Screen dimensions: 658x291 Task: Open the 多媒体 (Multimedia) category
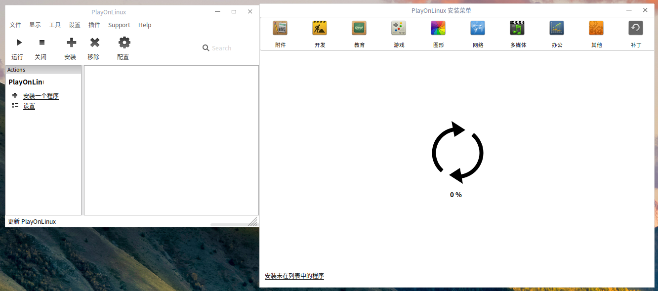click(x=518, y=34)
